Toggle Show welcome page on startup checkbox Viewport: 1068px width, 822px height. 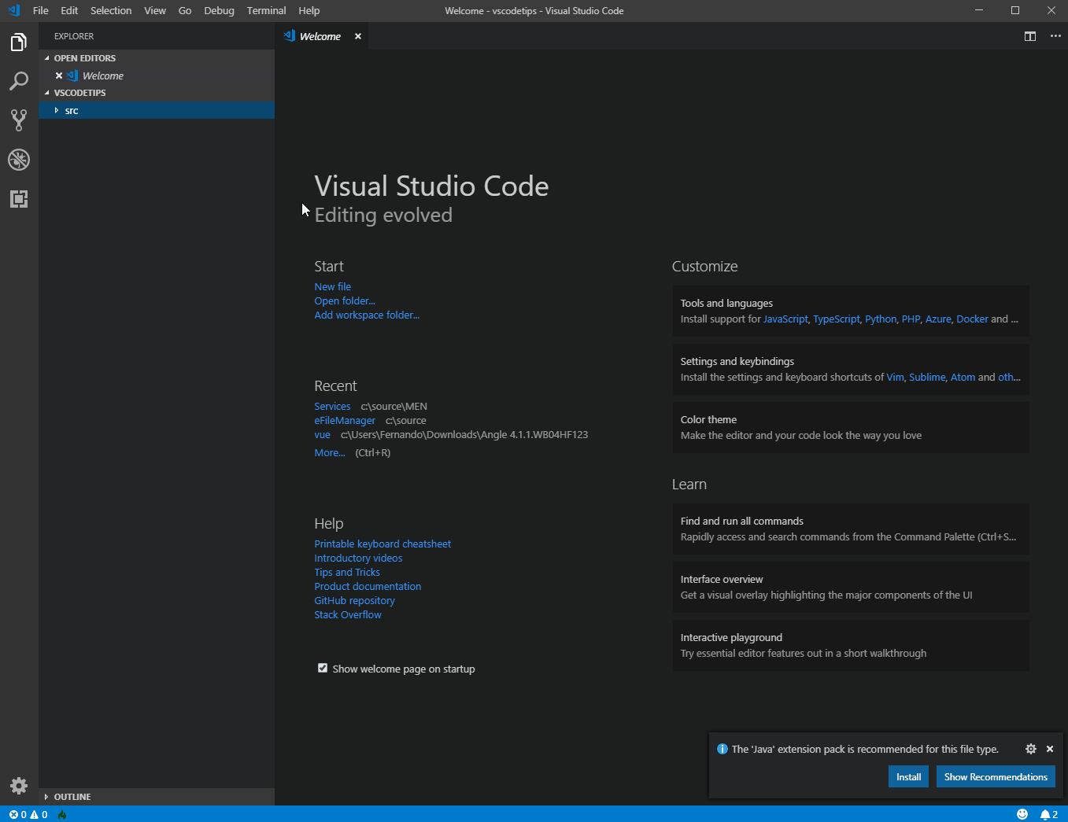[323, 668]
